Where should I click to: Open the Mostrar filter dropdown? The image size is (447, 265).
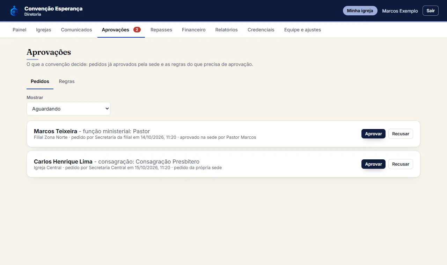[68, 109]
